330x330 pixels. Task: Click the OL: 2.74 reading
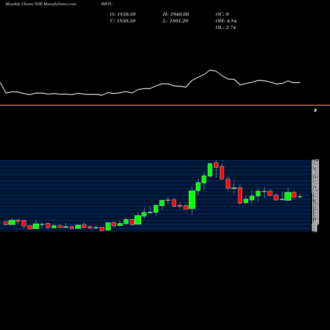pyautogui.click(x=226, y=27)
